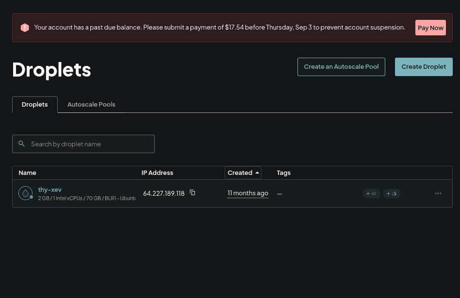This screenshot has height=298, width=460.
Task: Select the 64.227.189.118 IP address text
Action: click(164, 193)
